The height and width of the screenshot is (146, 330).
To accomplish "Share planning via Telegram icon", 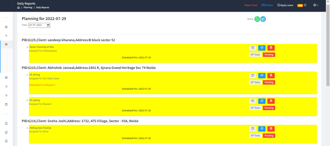I will click(x=263, y=19).
